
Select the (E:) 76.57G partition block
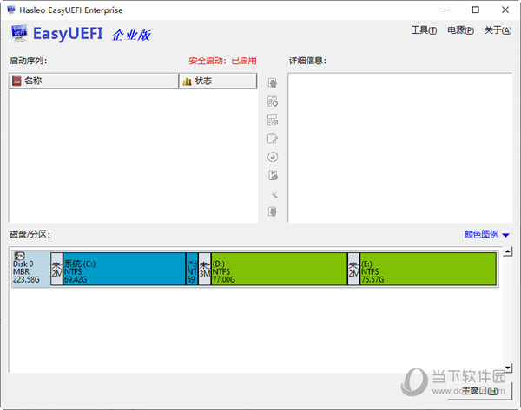point(427,269)
